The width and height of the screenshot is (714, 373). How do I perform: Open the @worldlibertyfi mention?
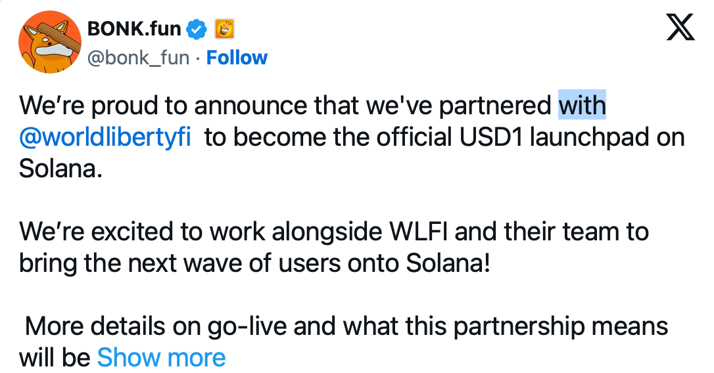[x=106, y=138]
